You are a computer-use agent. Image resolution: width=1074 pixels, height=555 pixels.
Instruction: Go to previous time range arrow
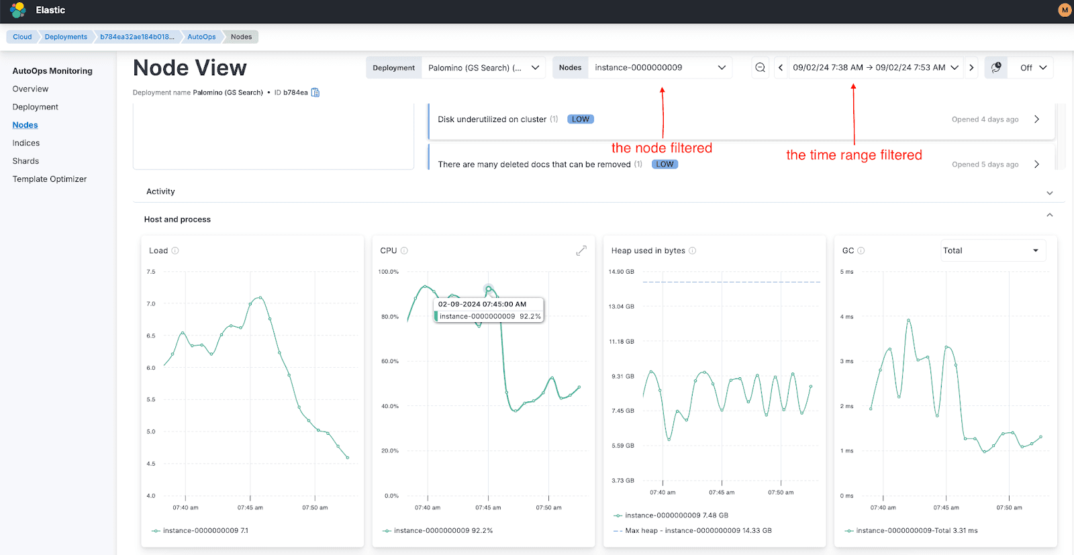[781, 68]
